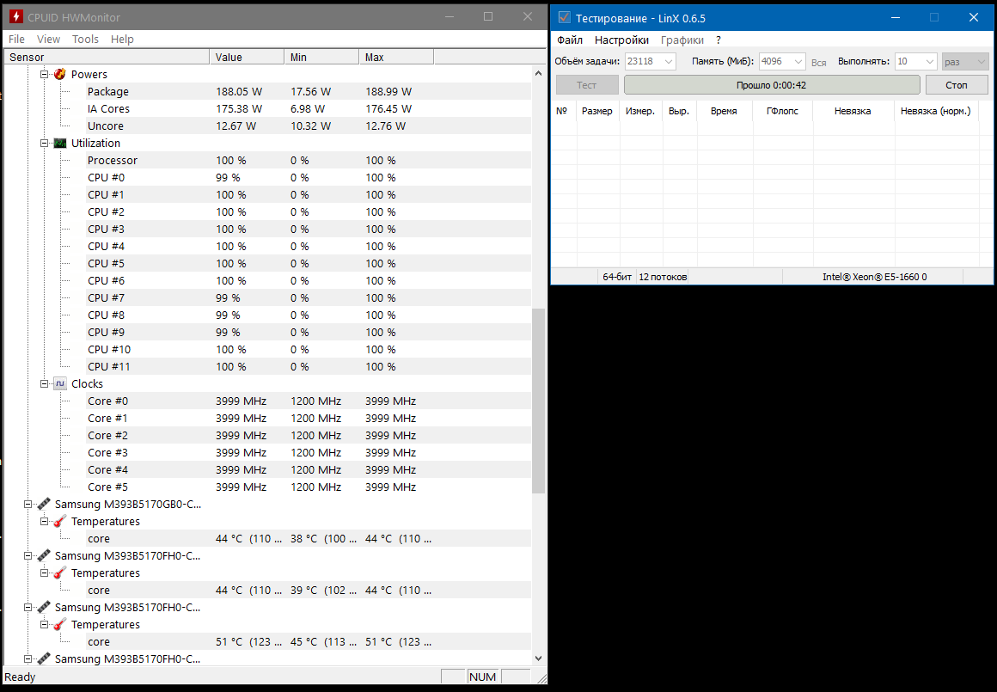997x692 pixels.
Task: Click the NUM indicator in status bar
Action: [x=483, y=677]
